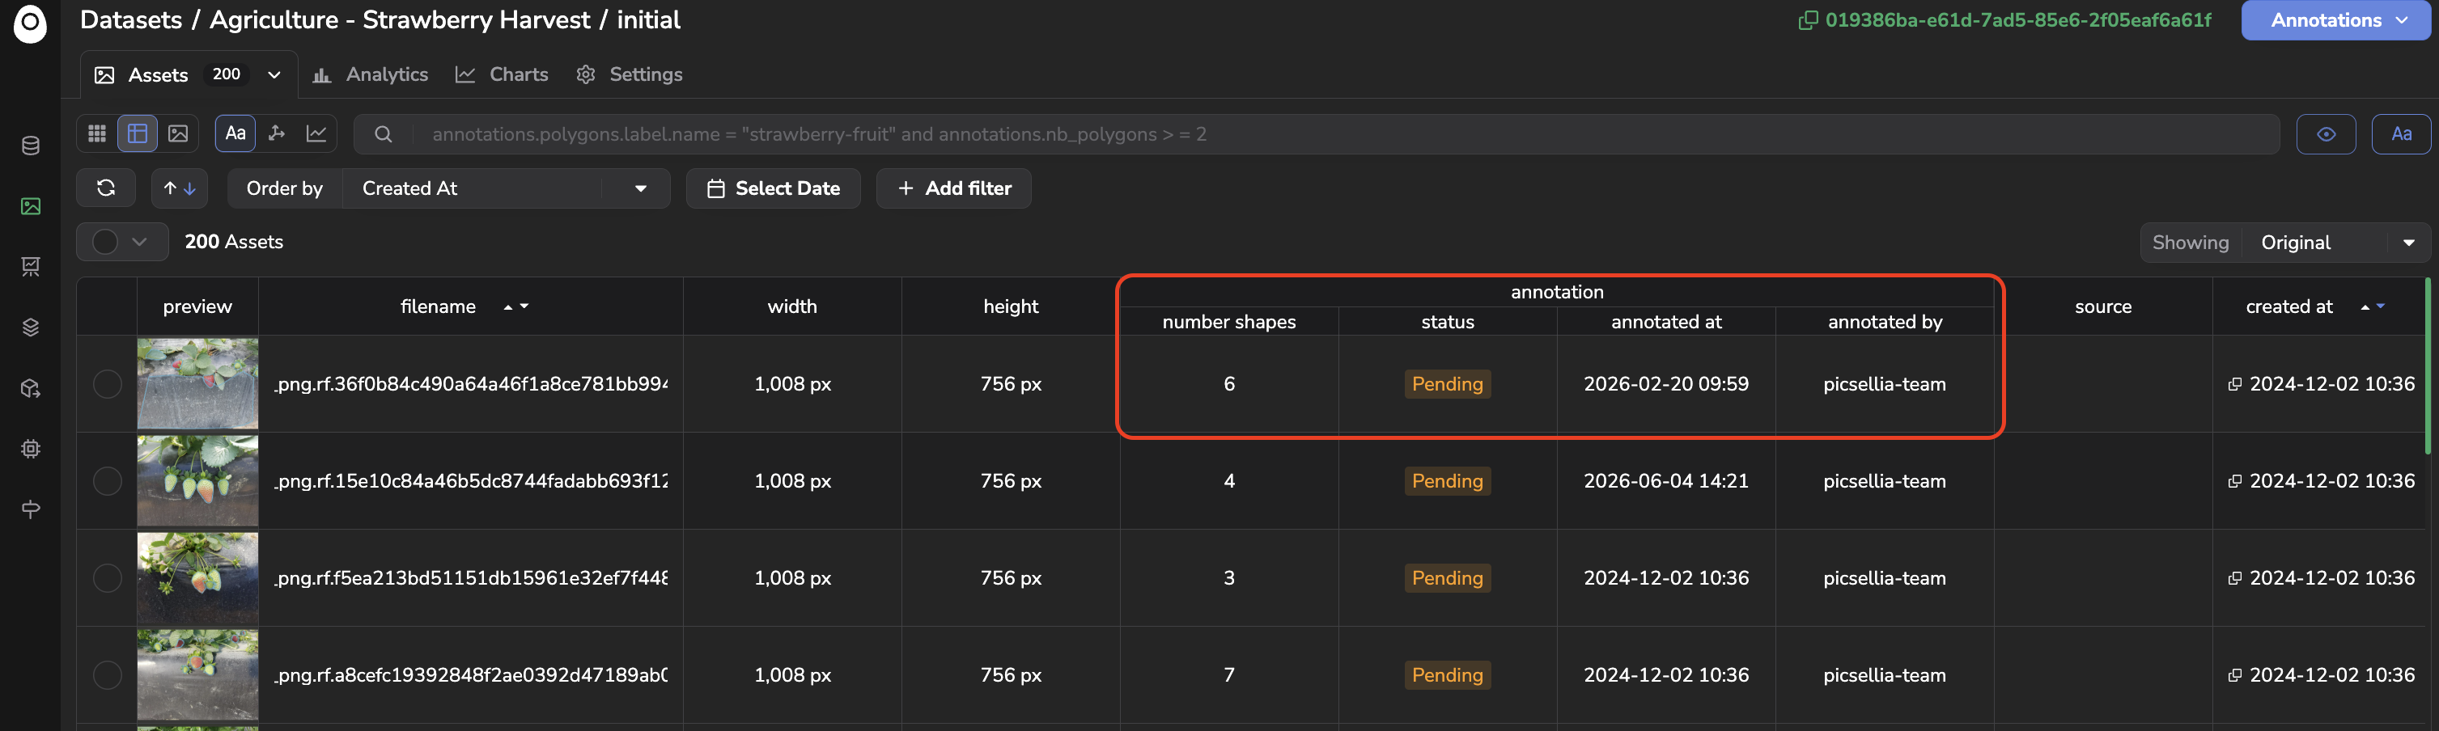The height and width of the screenshot is (731, 2439).
Task: Click the line chart toolbar icon
Action: click(x=316, y=134)
